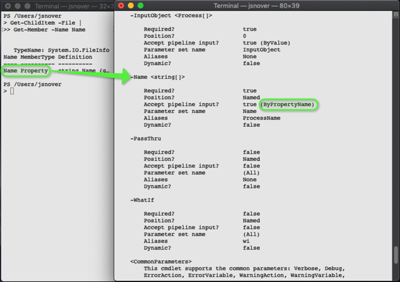
Task: Click the split pane icon above the scrollbar
Action: (396, 14)
